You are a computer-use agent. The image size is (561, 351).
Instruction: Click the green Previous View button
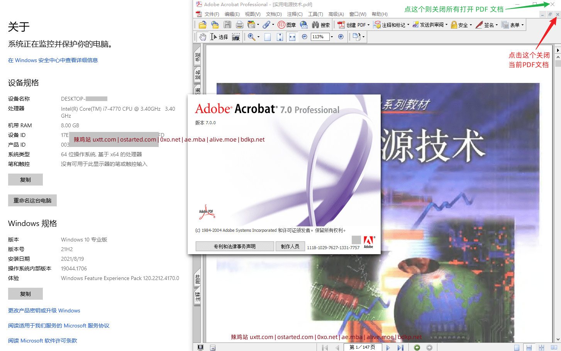click(417, 348)
